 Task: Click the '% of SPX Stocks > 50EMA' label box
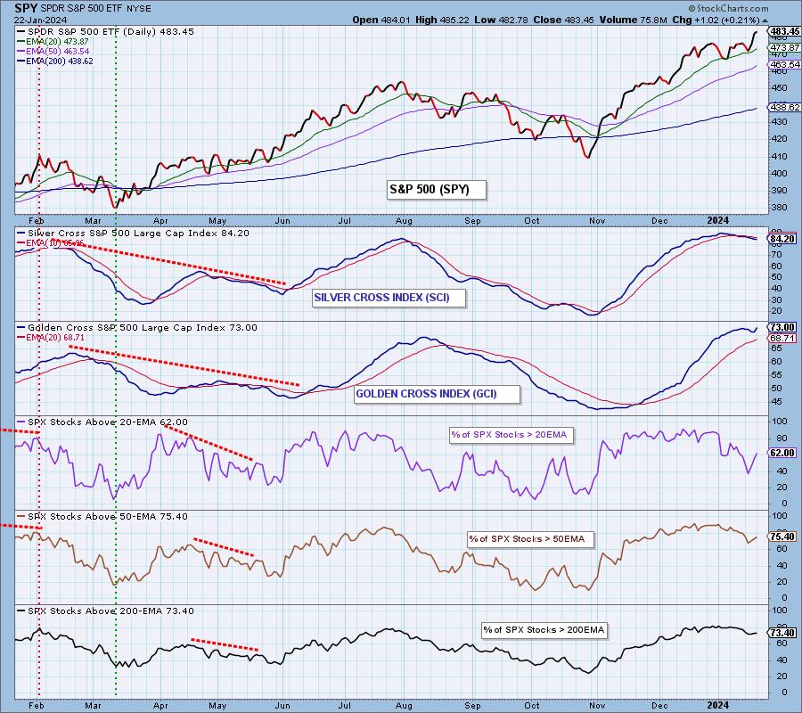click(530, 539)
